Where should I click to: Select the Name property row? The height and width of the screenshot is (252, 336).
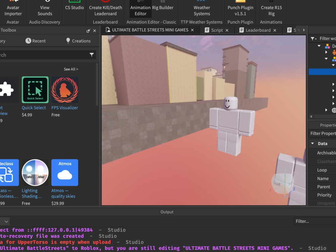click(322, 178)
